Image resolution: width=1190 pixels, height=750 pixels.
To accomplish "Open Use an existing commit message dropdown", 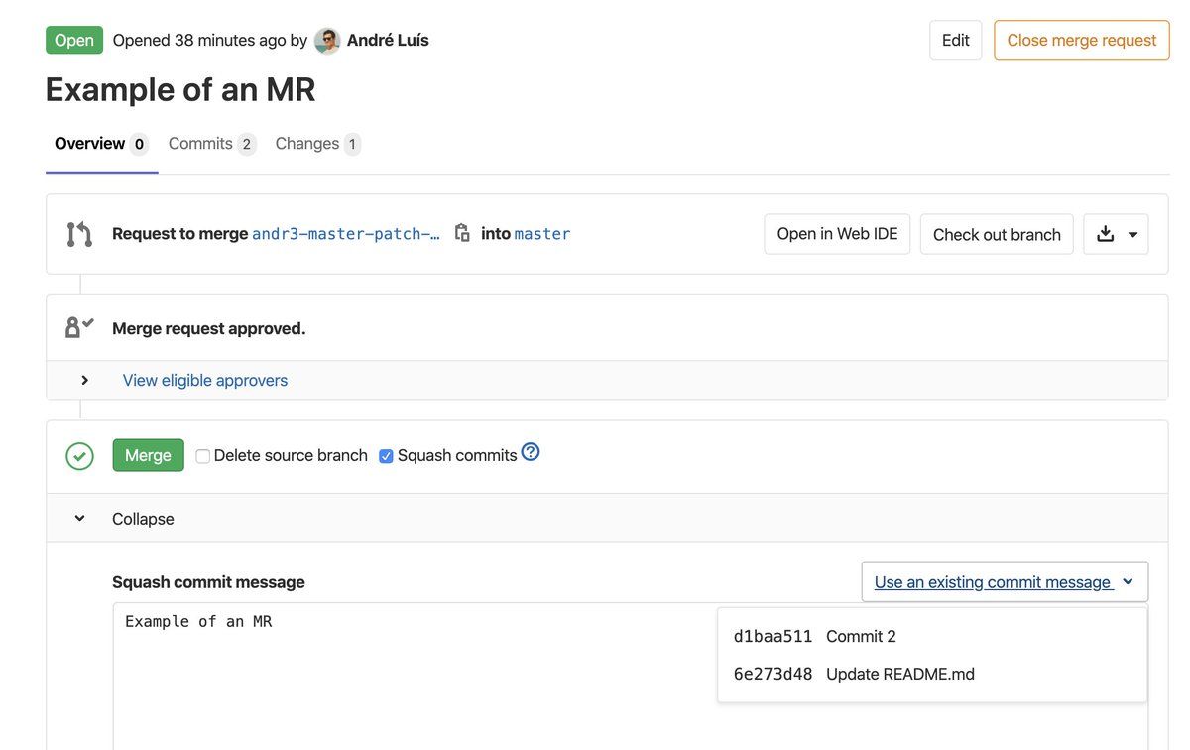I will pyautogui.click(x=1004, y=582).
